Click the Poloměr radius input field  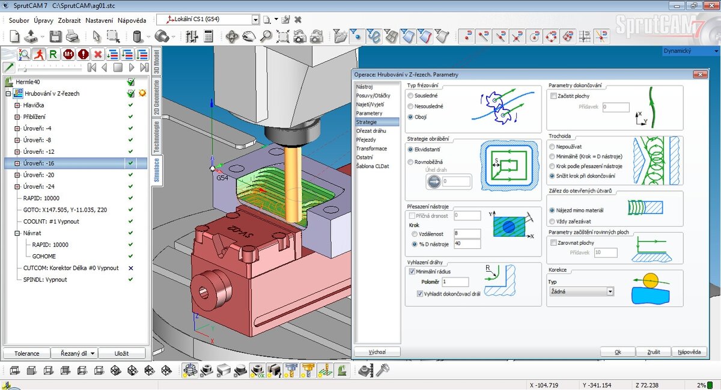coord(455,282)
